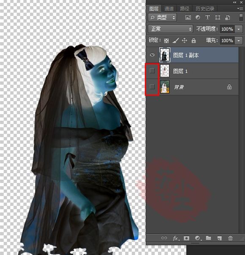Filter layers by adjustment layer icon

tap(198, 17)
